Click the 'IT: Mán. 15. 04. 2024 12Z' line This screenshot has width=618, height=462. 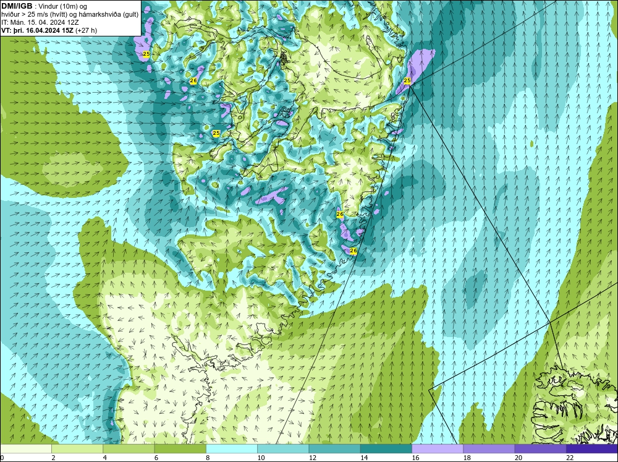[x=40, y=22]
